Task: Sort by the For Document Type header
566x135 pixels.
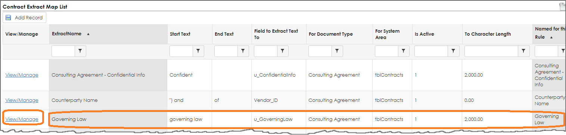Action: 331,34
